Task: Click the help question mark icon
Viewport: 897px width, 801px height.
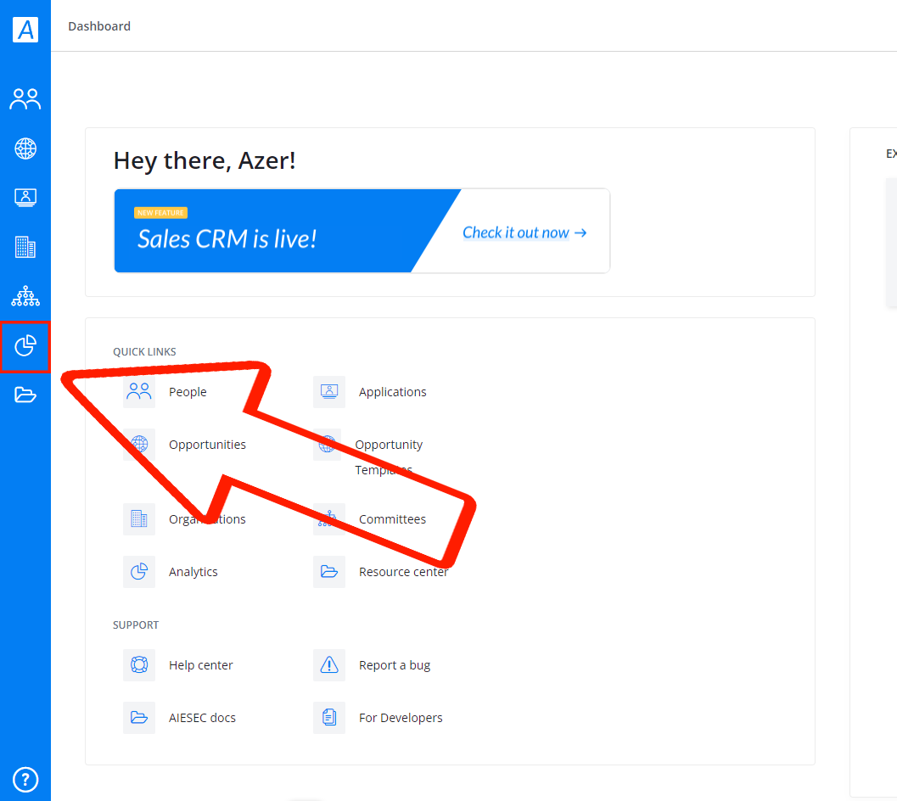Action: (25, 779)
